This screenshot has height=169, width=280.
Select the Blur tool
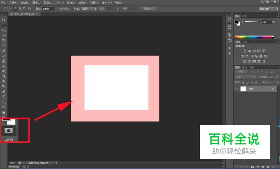[x=4, y=81]
